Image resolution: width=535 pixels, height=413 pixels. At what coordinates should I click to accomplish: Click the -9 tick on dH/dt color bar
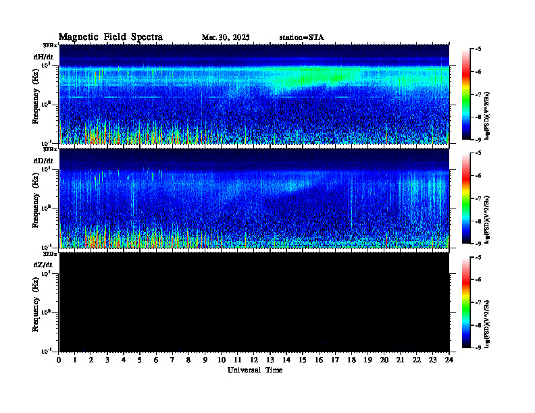click(x=478, y=140)
